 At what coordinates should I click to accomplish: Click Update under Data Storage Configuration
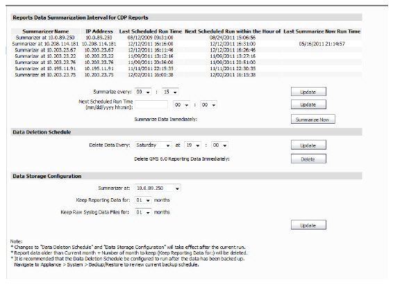coord(308,225)
